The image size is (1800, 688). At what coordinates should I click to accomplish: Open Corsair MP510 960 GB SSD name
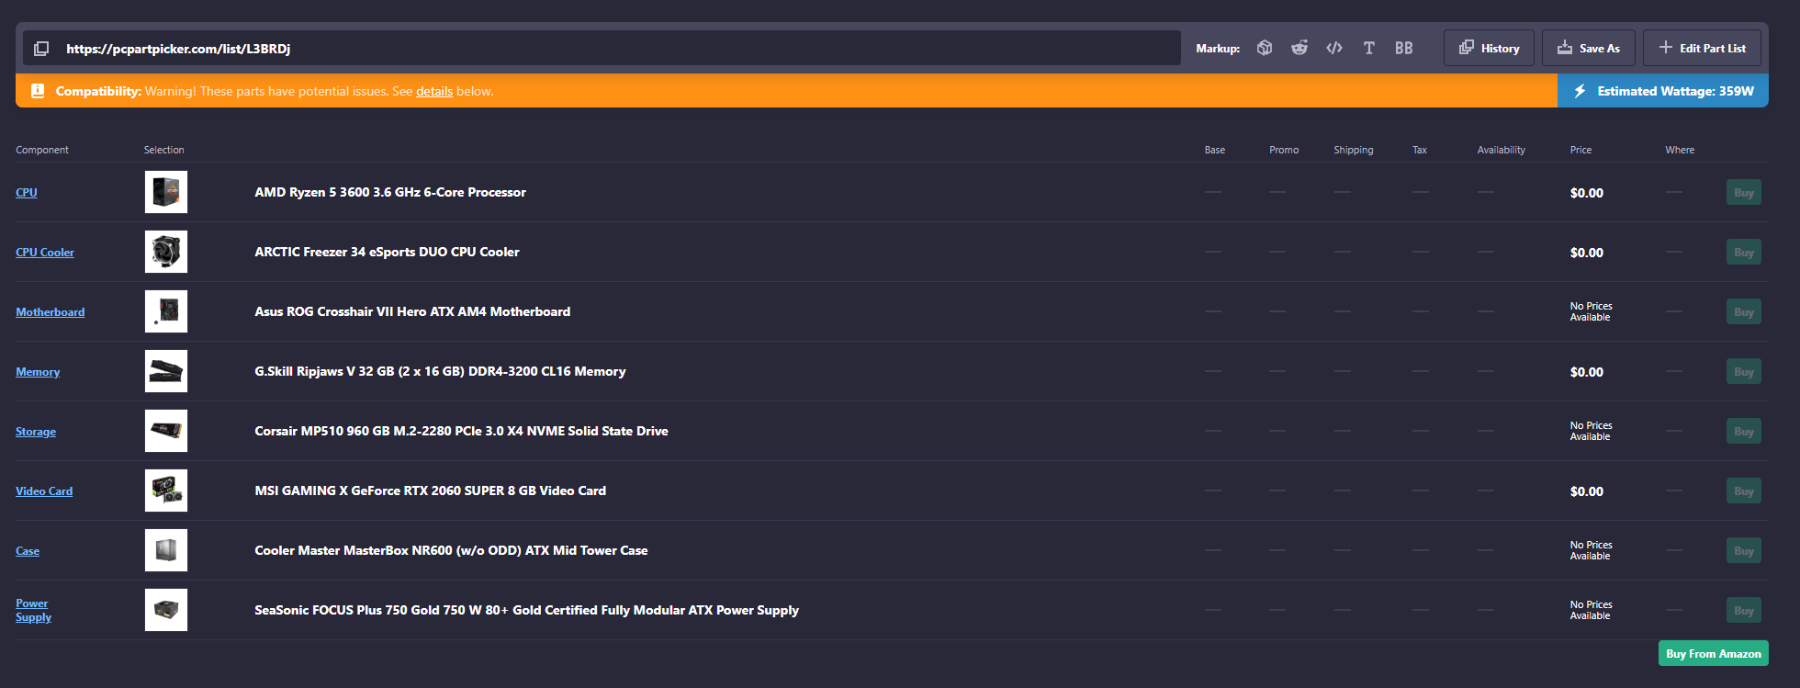pyautogui.click(x=461, y=431)
